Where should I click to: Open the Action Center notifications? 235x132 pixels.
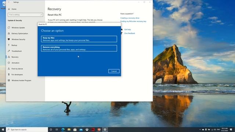coord(231,129)
